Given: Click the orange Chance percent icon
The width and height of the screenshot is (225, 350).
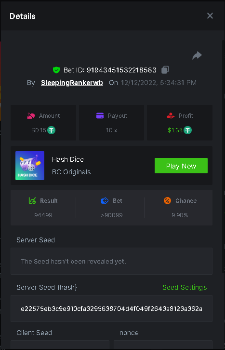Looking at the screenshot, I should [x=167, y=201].
